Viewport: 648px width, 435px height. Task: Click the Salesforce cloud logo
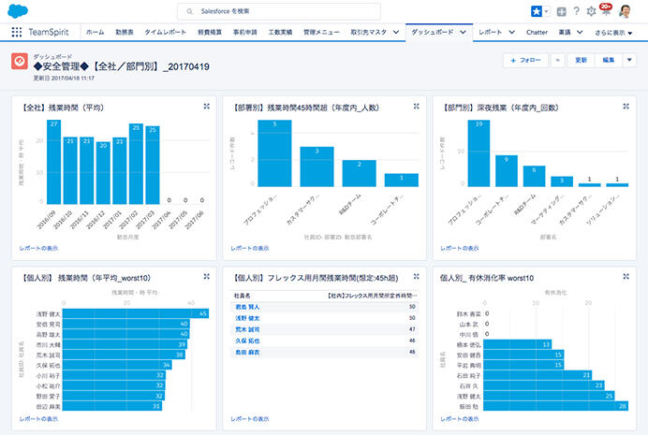pos(20,10)
